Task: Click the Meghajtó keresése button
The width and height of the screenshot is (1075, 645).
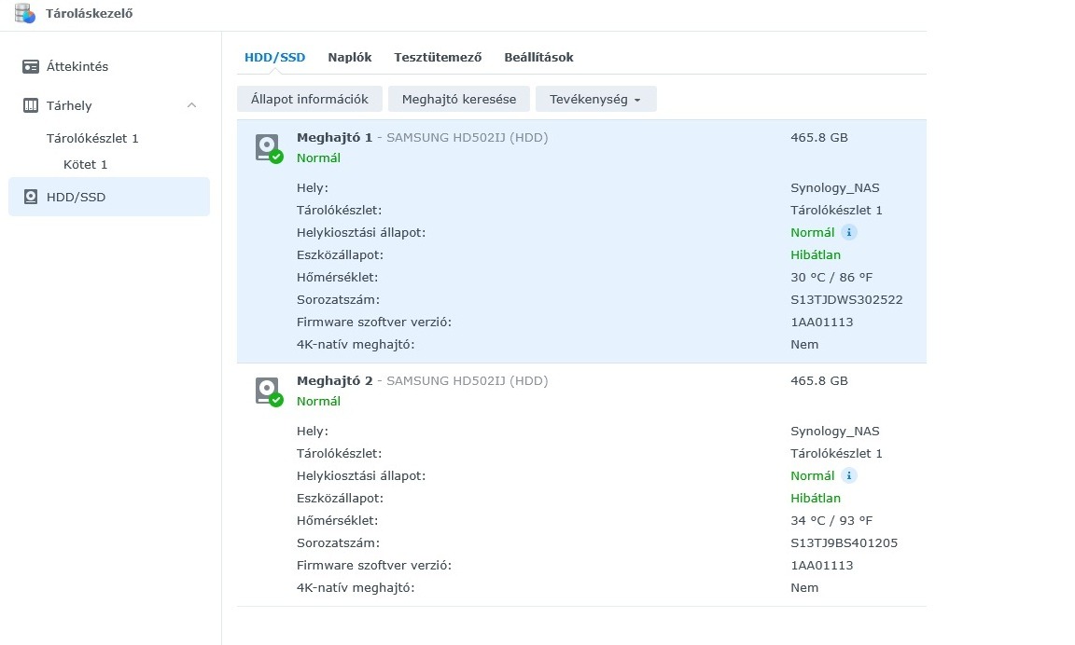Action: click(x=458, y=99)
